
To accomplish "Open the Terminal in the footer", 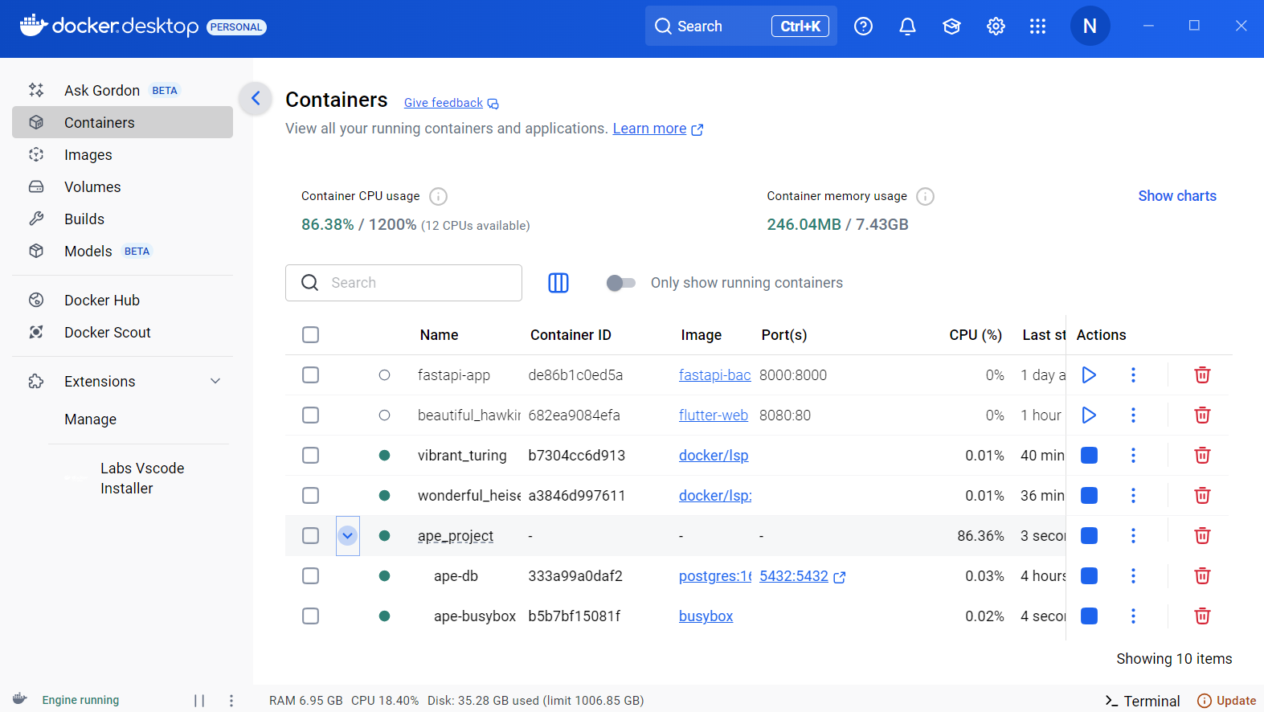I will click(1143, 701).
